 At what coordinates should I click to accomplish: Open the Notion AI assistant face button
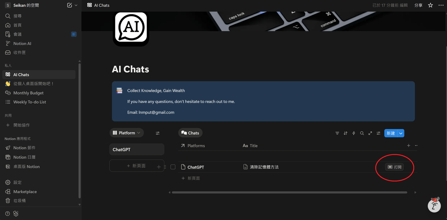tap(434, 205)
